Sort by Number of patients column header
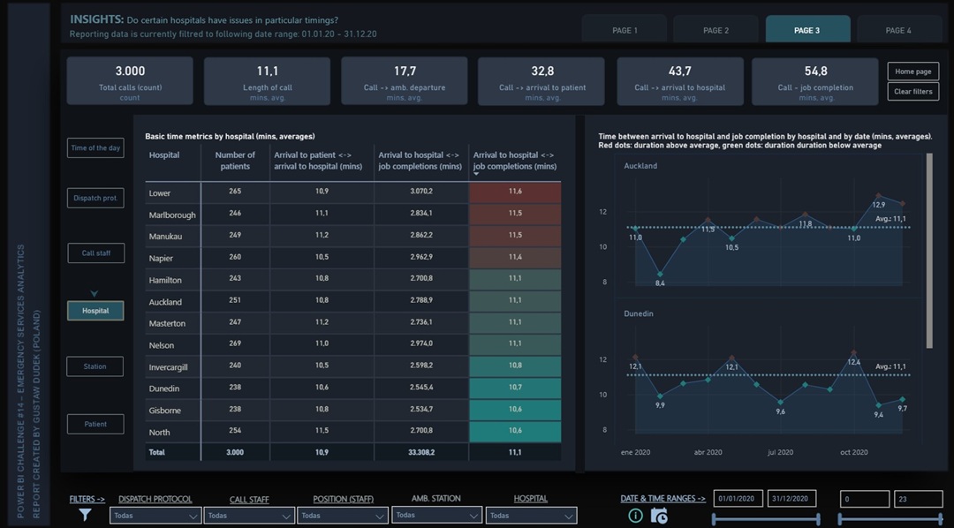The width and height of the screenshot is (954, 528). tap(235, 161)
